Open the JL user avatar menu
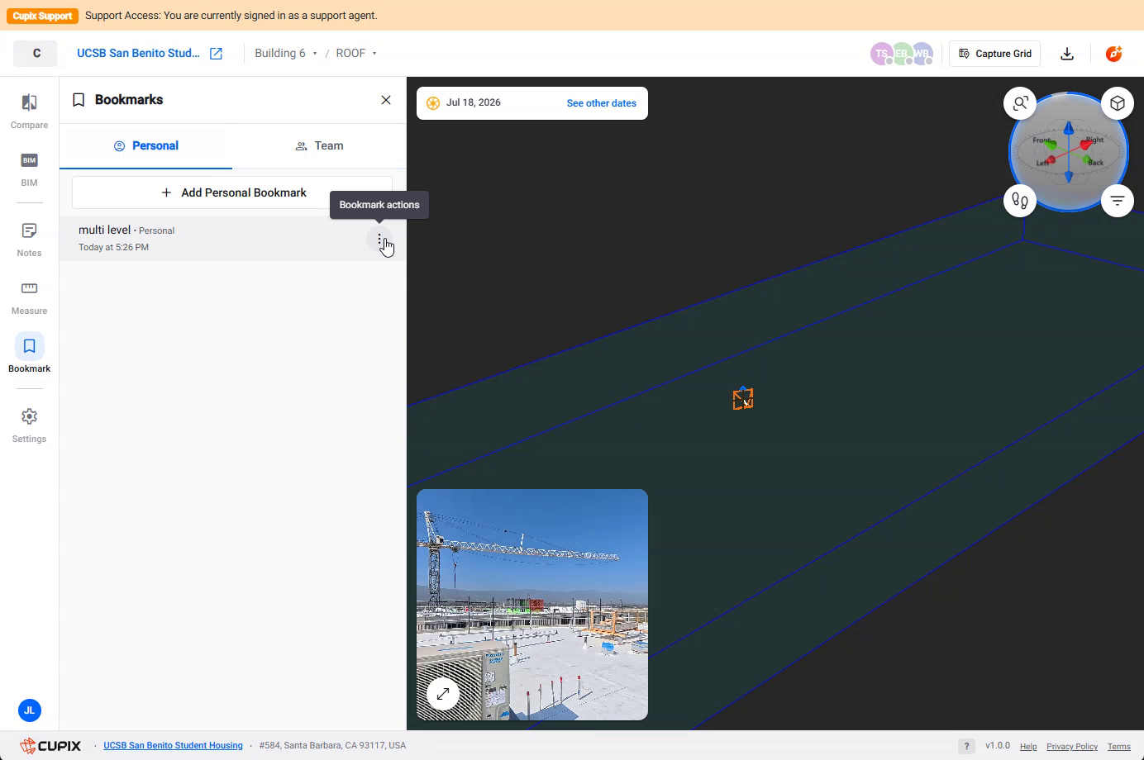This screenshot has width=1144, height=760. (30, 710)
